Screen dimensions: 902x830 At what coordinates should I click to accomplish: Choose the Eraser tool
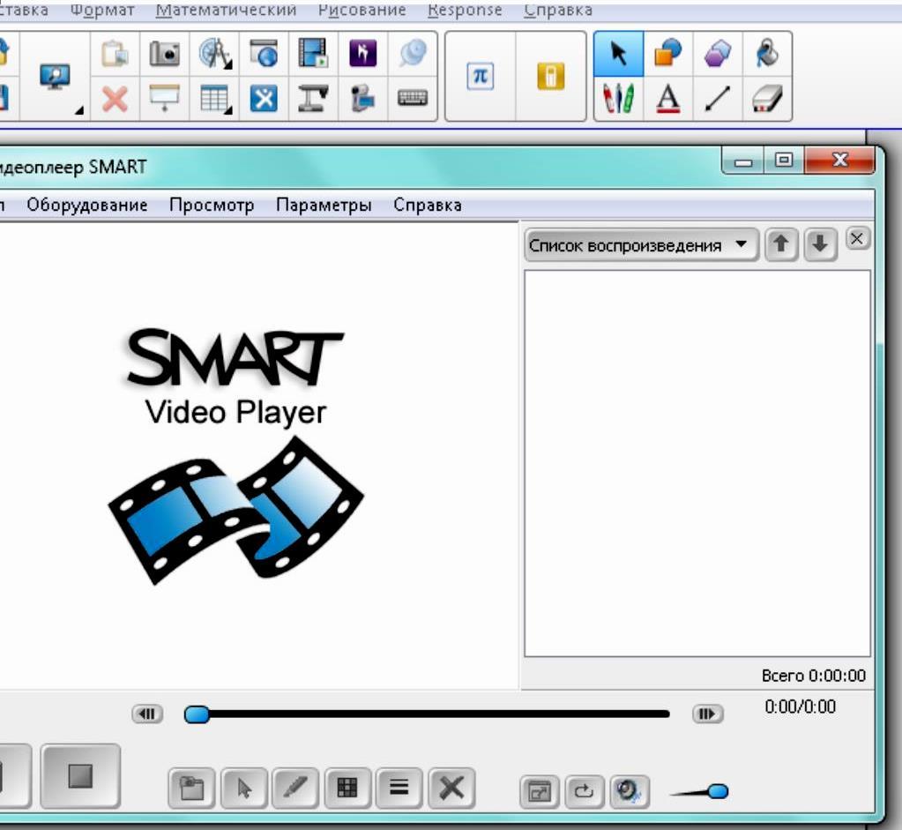tap(767, 99)
